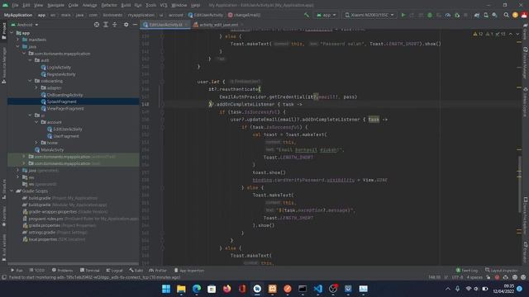Open the VCS menu
529x297 pixels.
(x=164, y=5)
